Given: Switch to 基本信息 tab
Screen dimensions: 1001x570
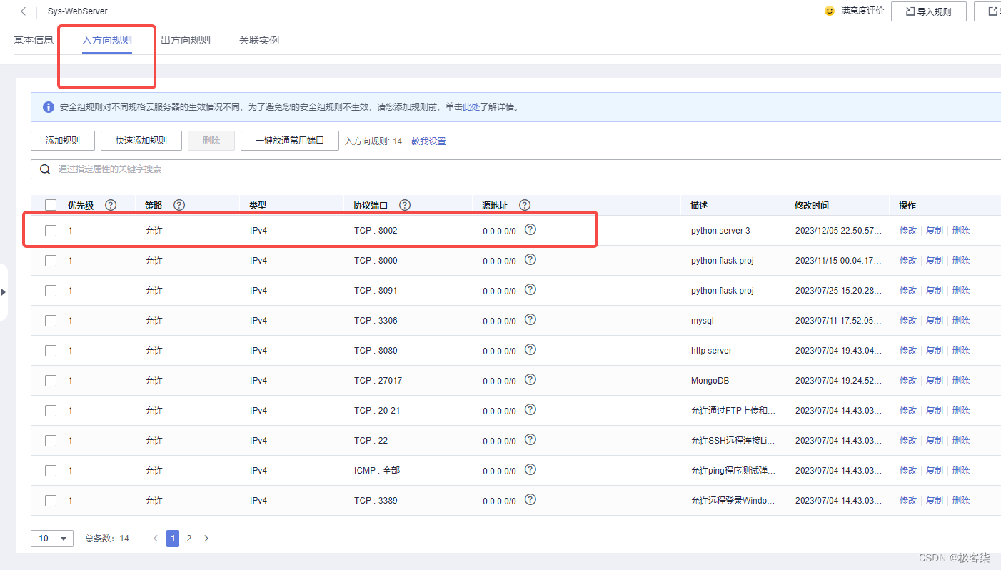Looking at the screenshot, I should (34, 40).
